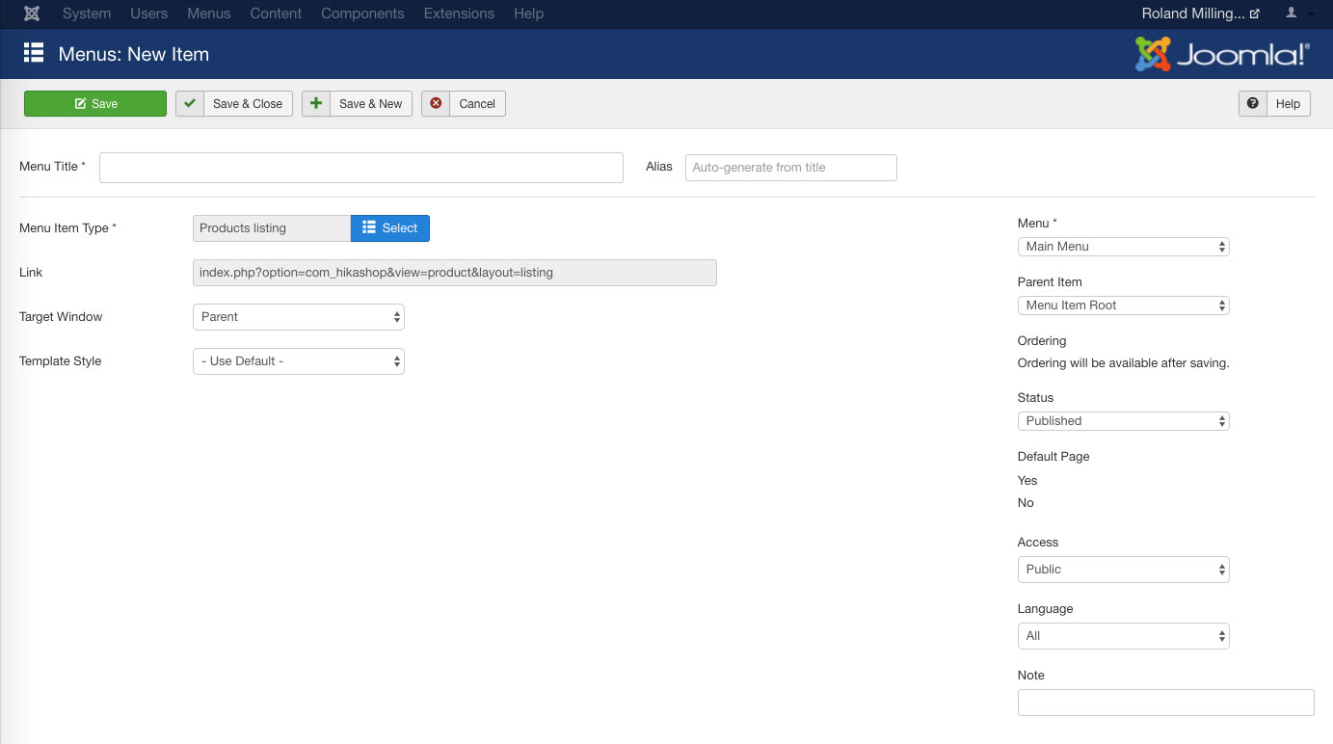Open the Status dropdown set to Published
Screen dimensions: 1333x744
click(1123, 421)
